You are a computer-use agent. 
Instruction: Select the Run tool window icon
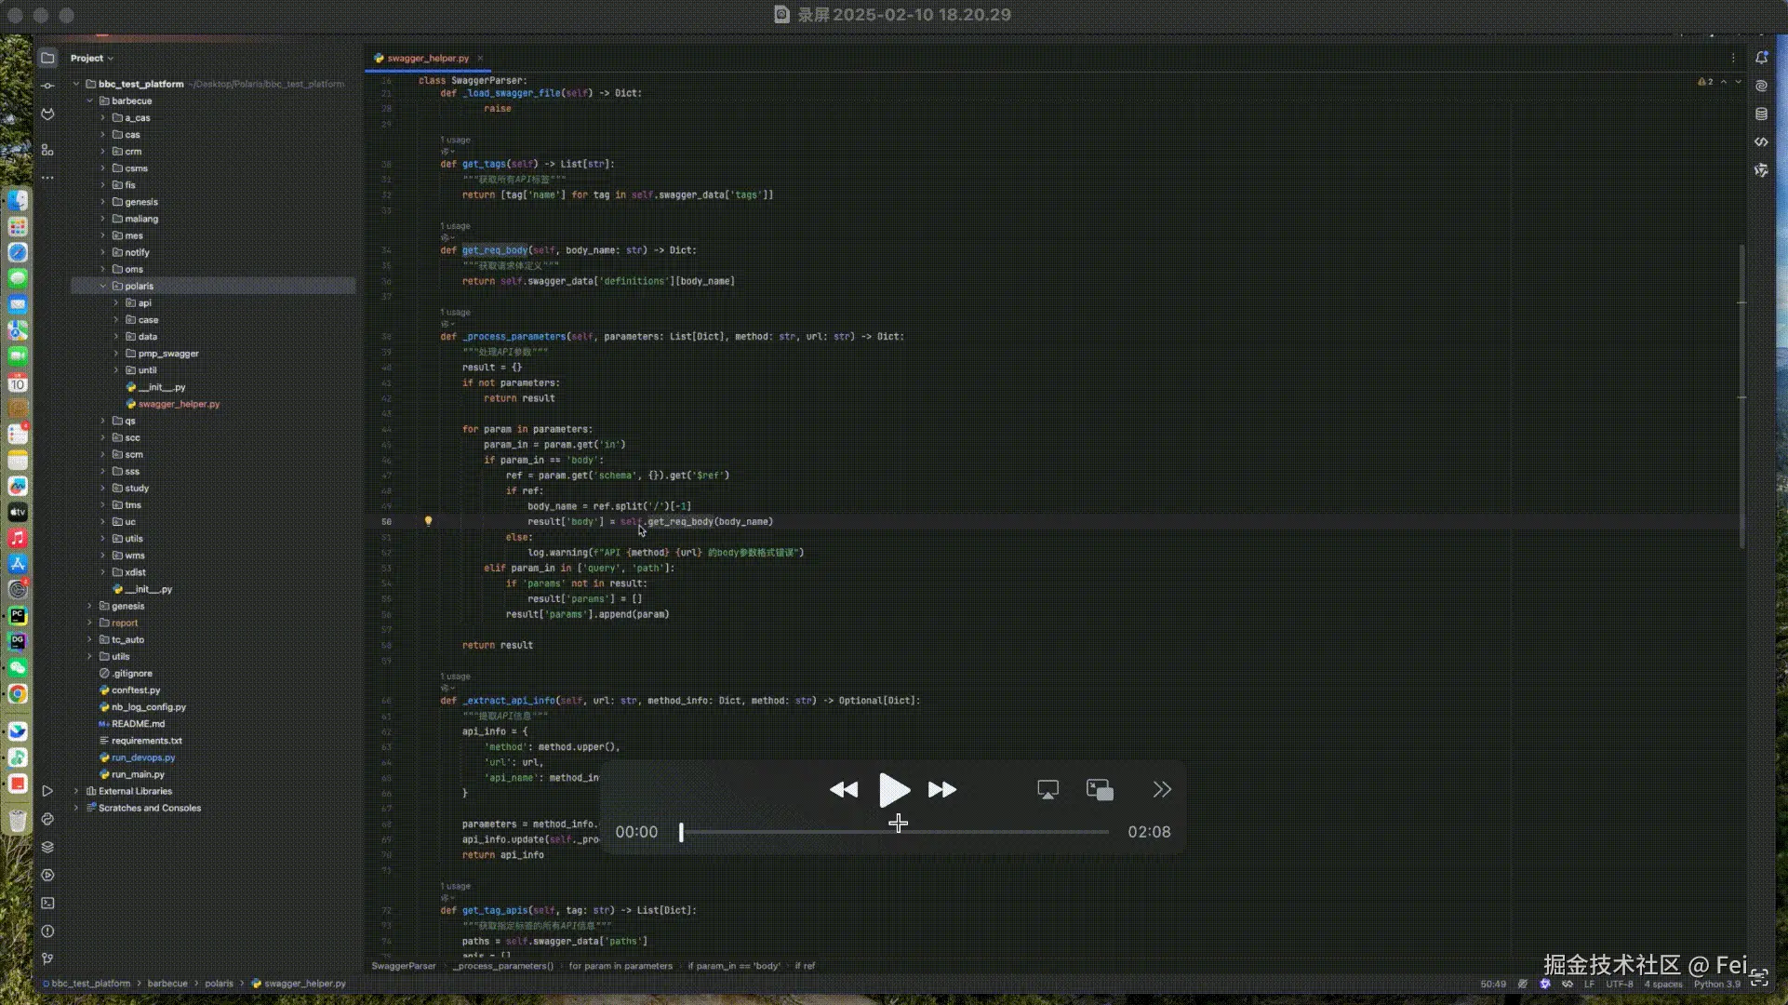pyautogui.click(x=47, y=791)
